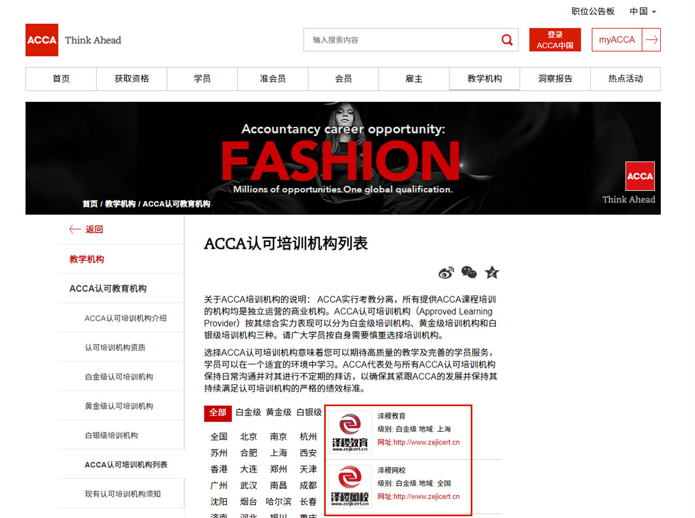Select the 白金级 filter tab
Screen dimensions: 695x518
click(248, 413)
